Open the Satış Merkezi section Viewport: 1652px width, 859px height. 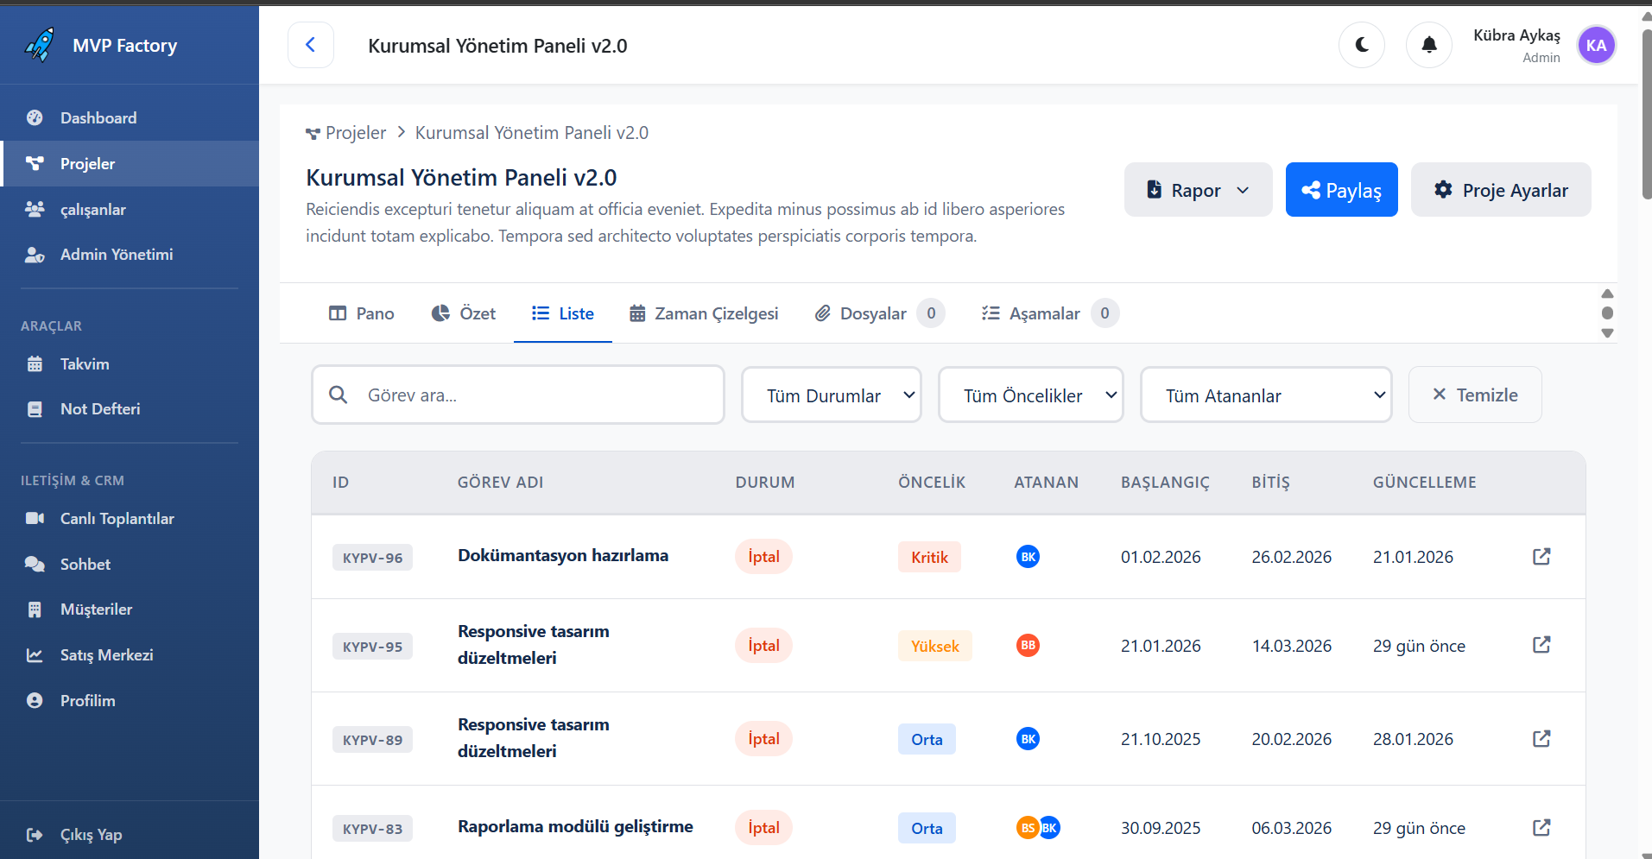(106, 654)
